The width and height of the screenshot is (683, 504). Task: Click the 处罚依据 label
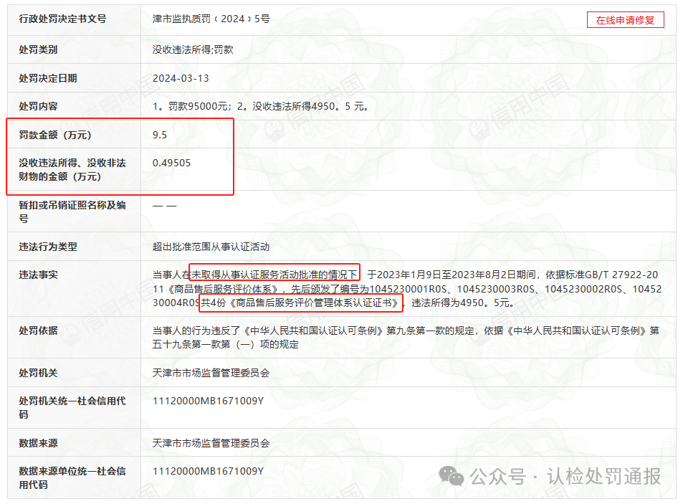click(x=38, y=331)
